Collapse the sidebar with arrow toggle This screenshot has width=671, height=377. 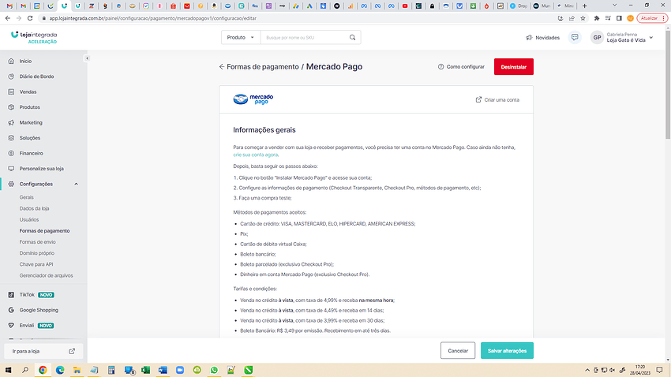click(87, 58)
